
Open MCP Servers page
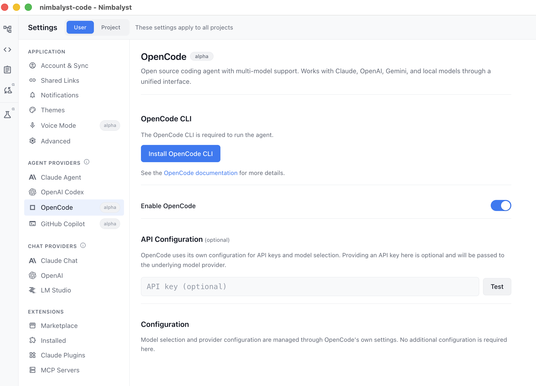[x=74, y=370]
